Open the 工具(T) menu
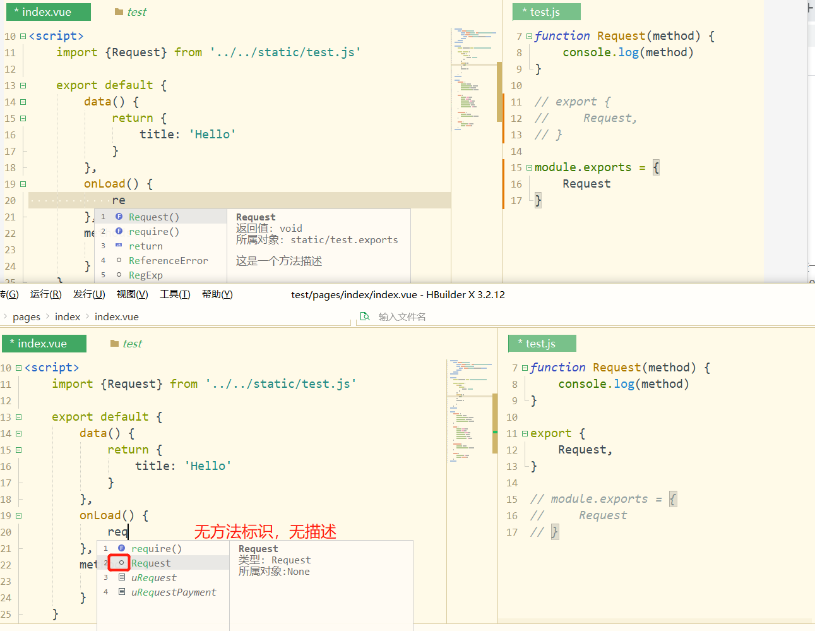The height and width of the screenshot is (631, 815). pos(175,294)
